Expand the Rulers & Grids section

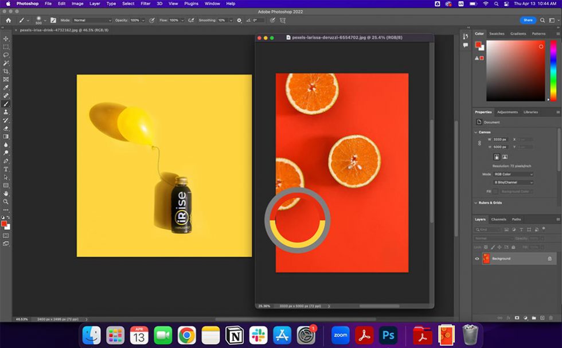point(491,203)
